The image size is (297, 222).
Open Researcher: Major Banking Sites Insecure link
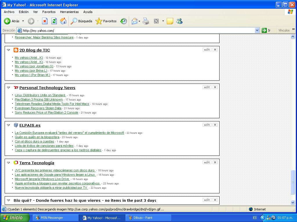pyautogui.click(x=44, y=37)
